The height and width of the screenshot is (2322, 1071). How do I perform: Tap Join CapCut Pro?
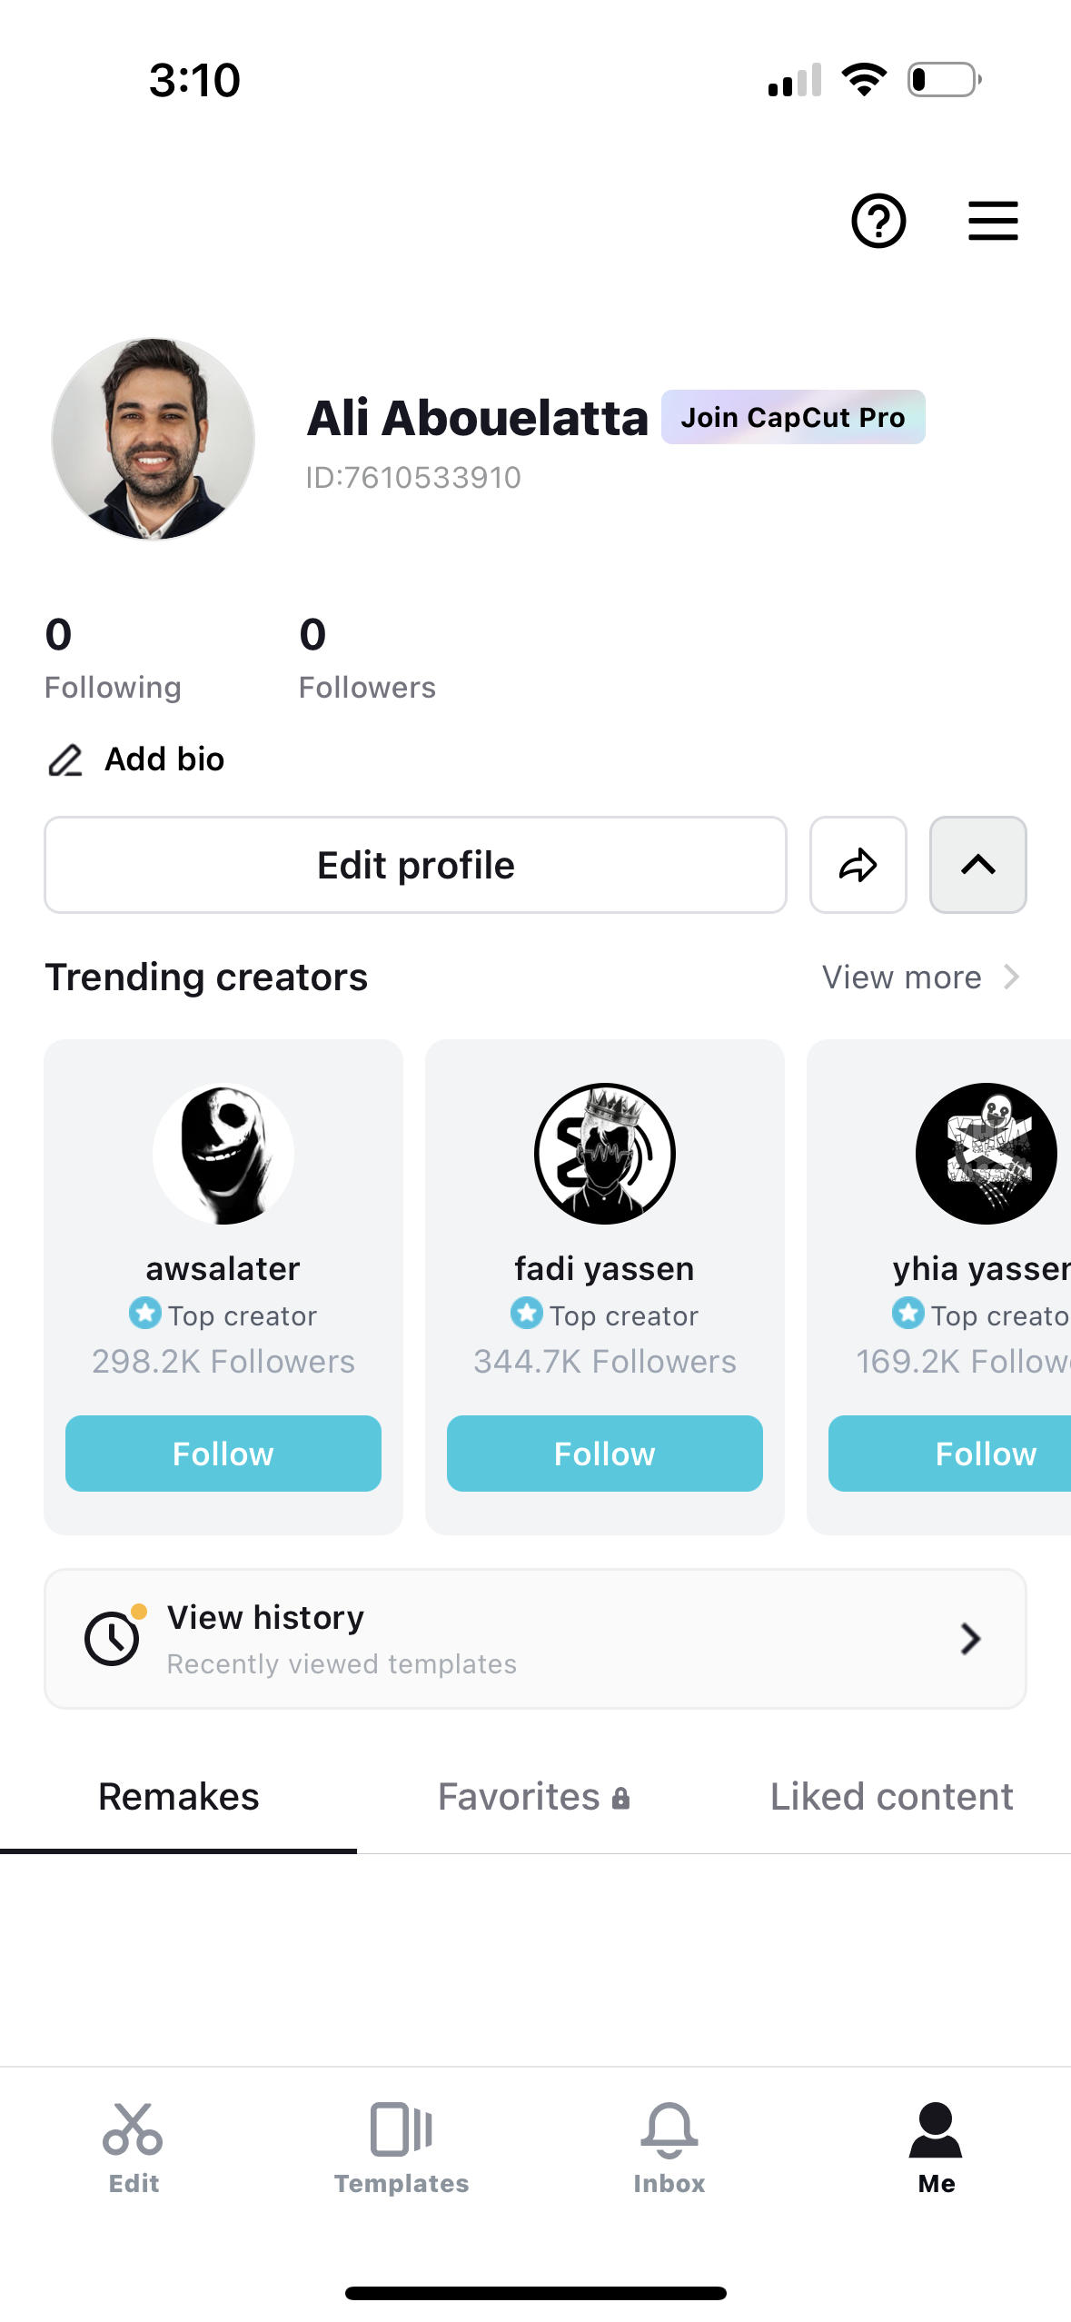[792, 417]
